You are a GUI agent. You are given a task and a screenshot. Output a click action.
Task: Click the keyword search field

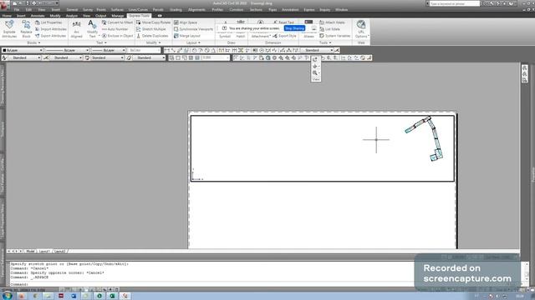[x=454, y=3]
